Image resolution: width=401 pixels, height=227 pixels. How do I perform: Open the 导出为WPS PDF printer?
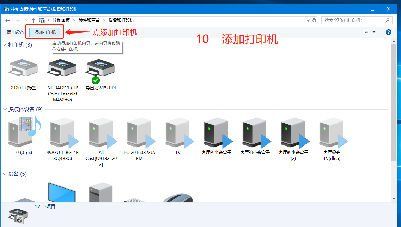point(100,69)
